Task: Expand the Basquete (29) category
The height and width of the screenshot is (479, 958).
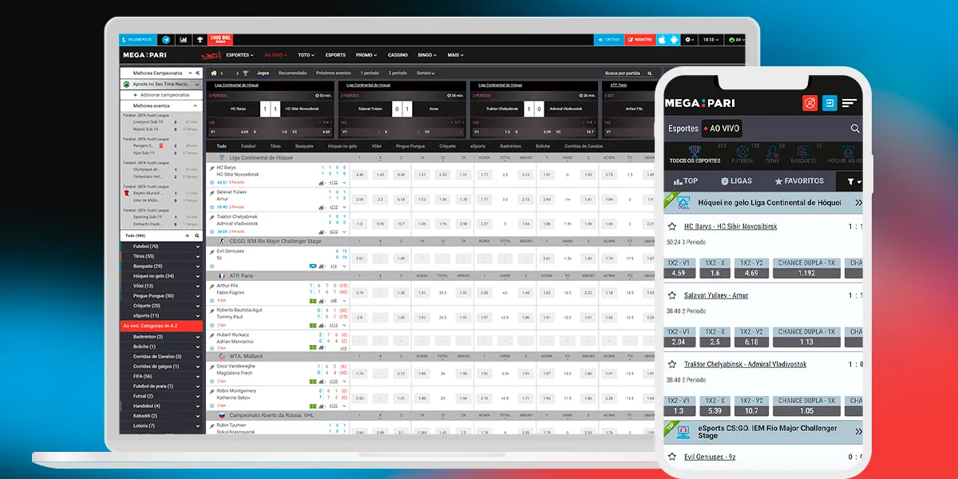Action: point(198,266)
